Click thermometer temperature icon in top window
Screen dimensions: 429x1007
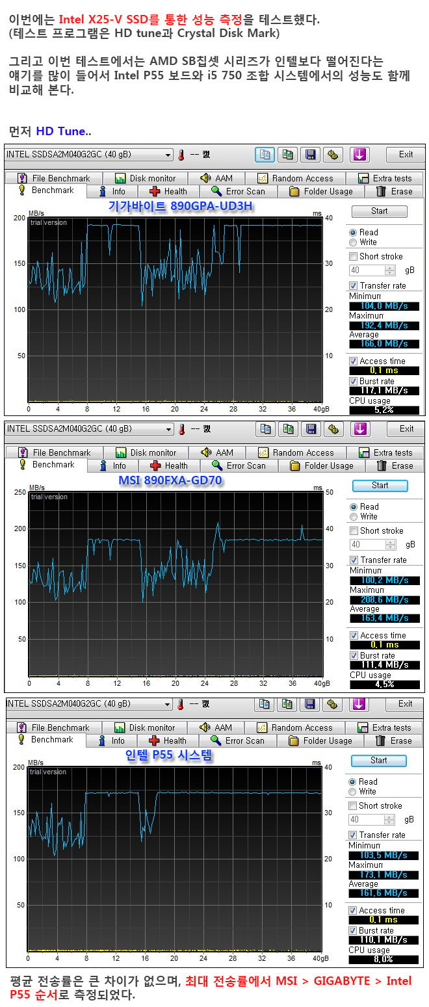(181, 155)
